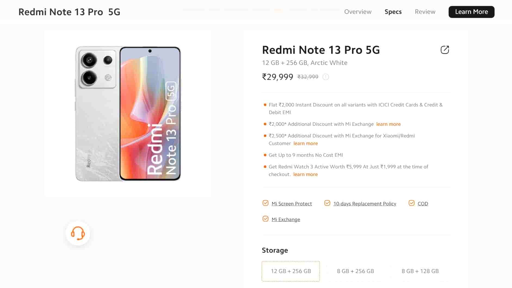Image resolution: width=512 pixels, height=288 pixels.
Task: Open learn more for Mi Exchange discount
Action: point(388,124)
